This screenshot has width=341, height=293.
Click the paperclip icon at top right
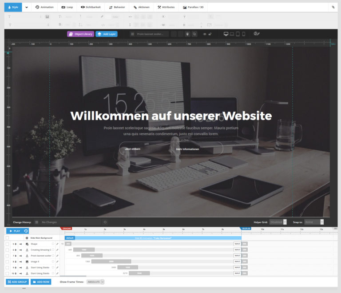pos(333,7)
